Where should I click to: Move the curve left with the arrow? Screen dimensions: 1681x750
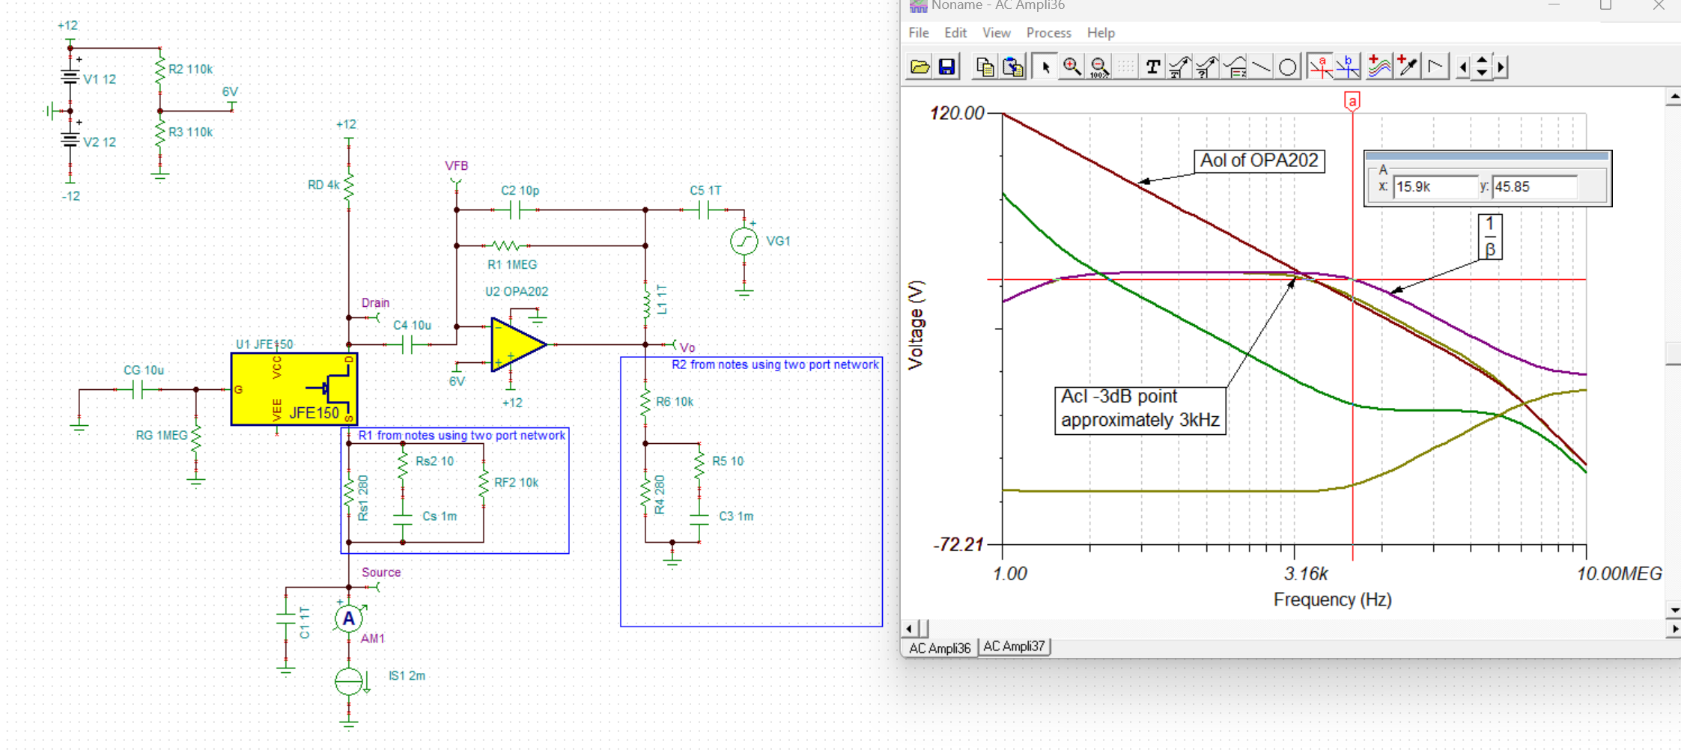click(1463, 67)
